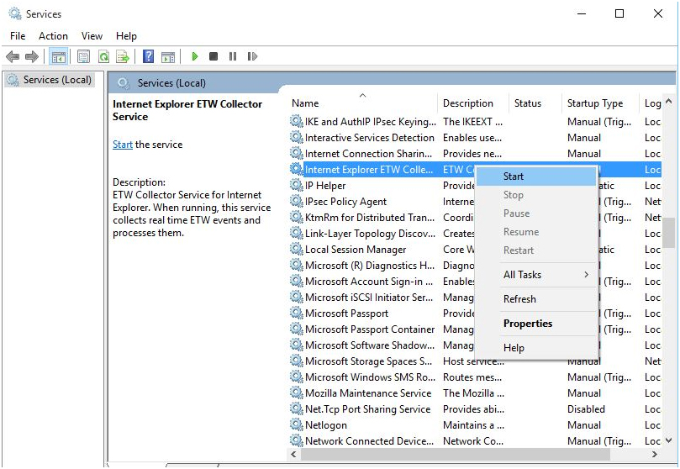The width and height of the screenshot is (680, 469).
Task: Click the Stop Service square icon
Action: [213, 56]
